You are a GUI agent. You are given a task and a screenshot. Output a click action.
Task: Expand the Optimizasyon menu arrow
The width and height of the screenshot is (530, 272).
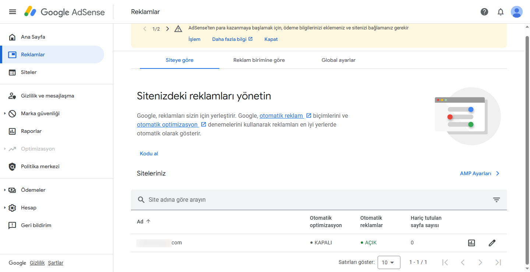tap(5, 149)
